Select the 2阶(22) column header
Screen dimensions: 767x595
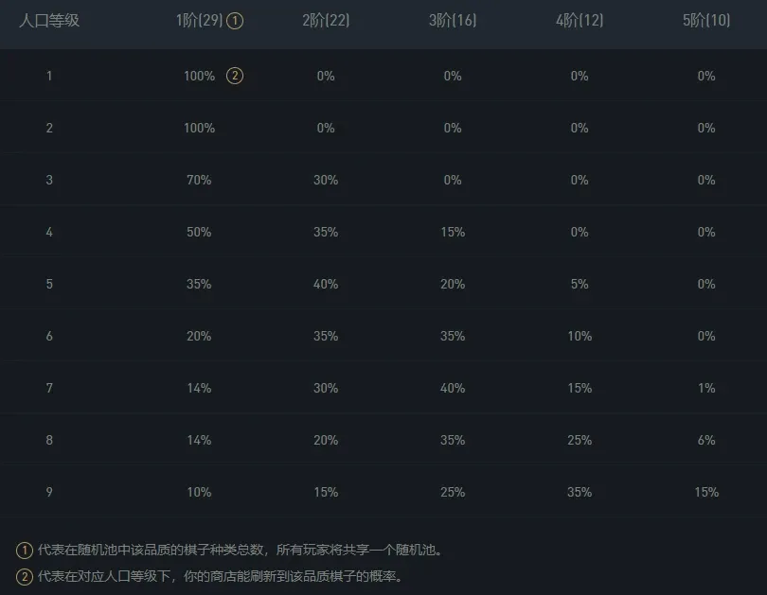coord(326,21)
